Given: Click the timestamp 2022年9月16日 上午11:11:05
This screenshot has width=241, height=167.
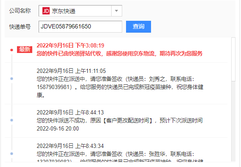Looking at the screenshot, I should pos(71,71).
